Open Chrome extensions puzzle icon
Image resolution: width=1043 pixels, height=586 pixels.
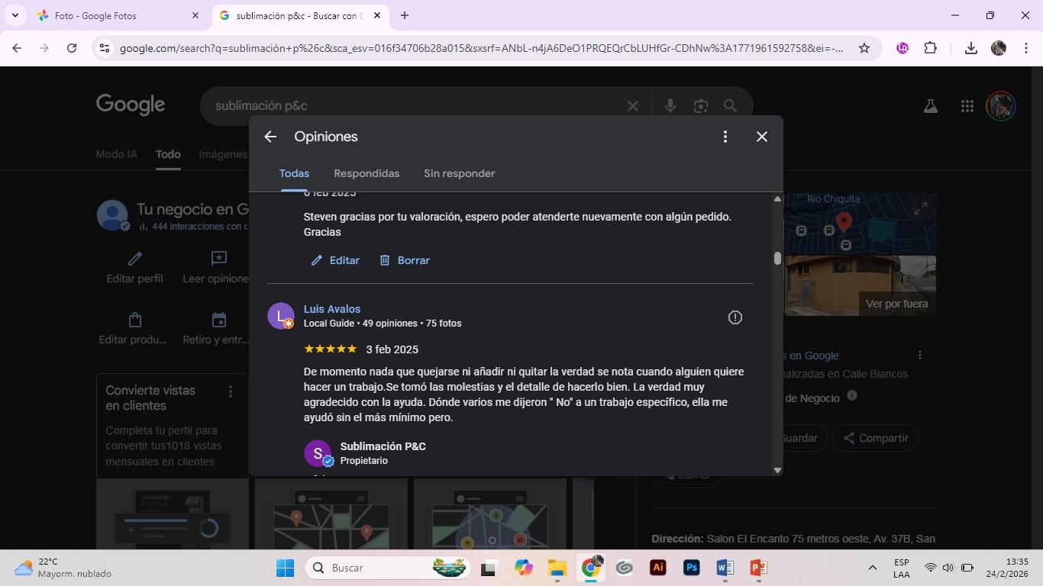[x=930, y=48]
